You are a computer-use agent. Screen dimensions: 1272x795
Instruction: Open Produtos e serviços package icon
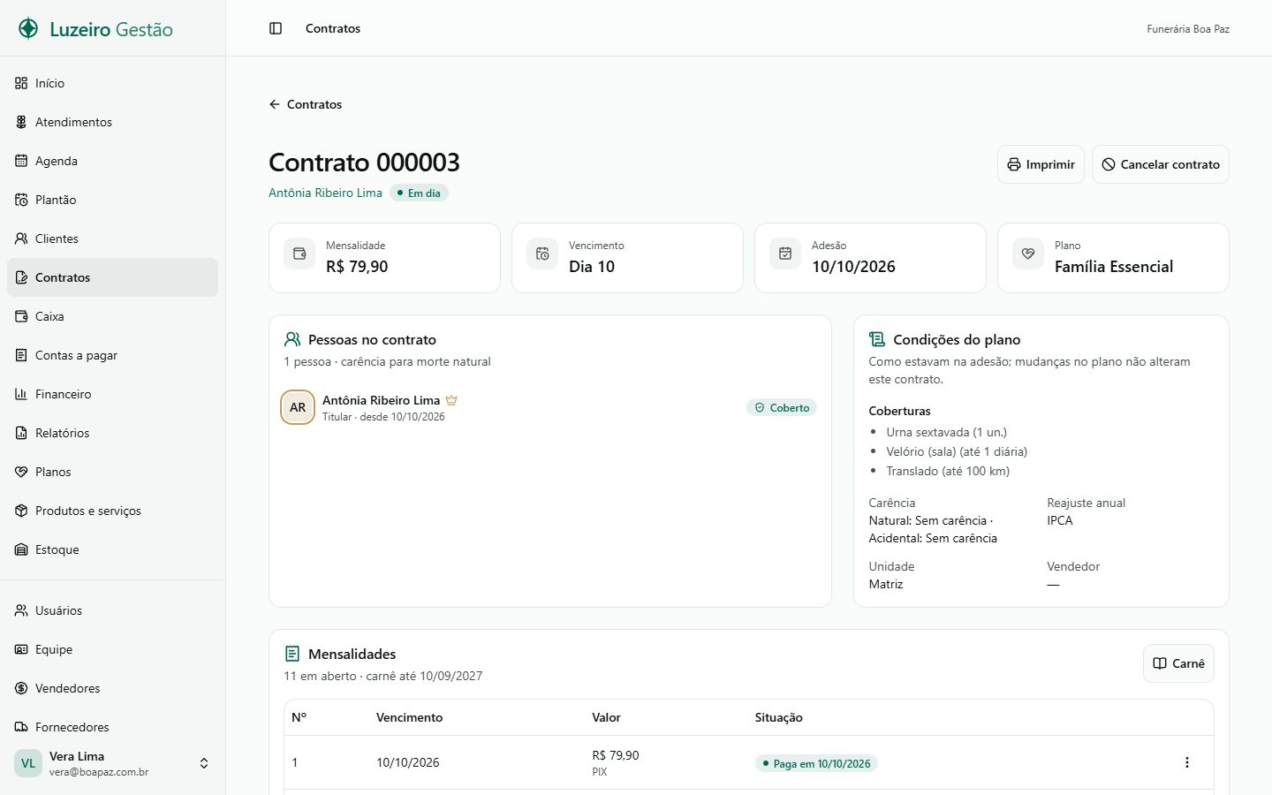(21, 511)
